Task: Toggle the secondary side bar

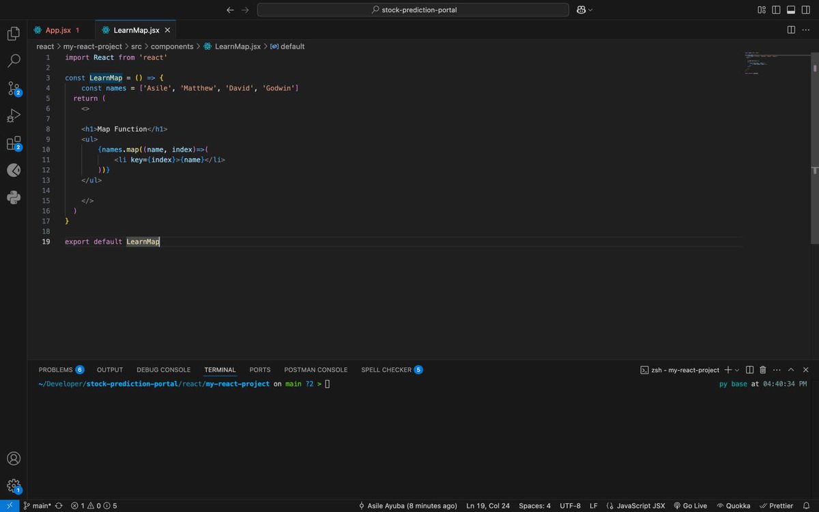Action: pos(806,10)
